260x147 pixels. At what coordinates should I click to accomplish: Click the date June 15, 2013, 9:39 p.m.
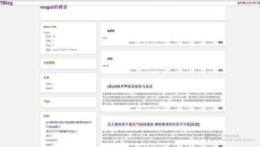tap(153, 108)
